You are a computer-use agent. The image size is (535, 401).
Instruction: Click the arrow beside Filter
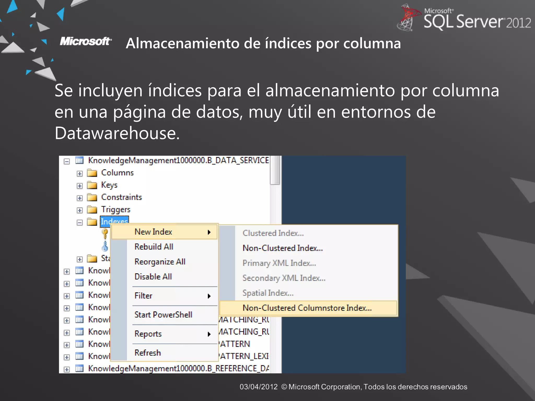click(x=209, y=296)
